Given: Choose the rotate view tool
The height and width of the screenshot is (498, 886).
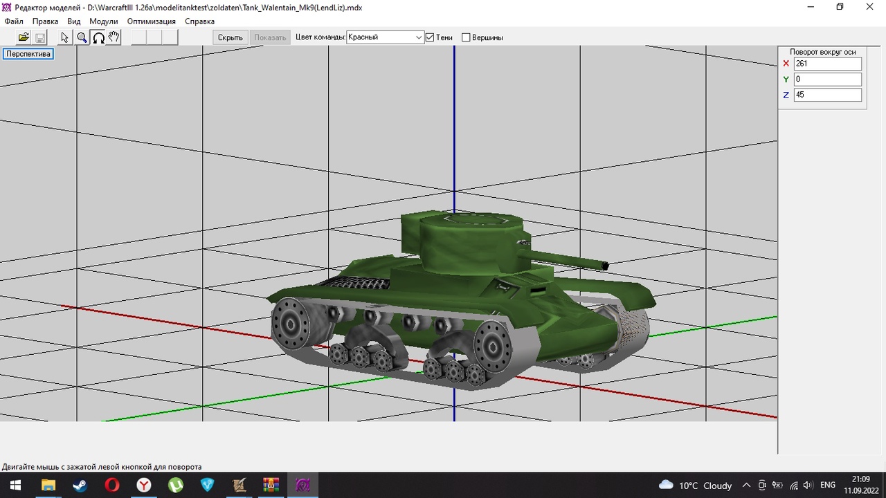Looking at the screenshot, I should coord(98,37).
